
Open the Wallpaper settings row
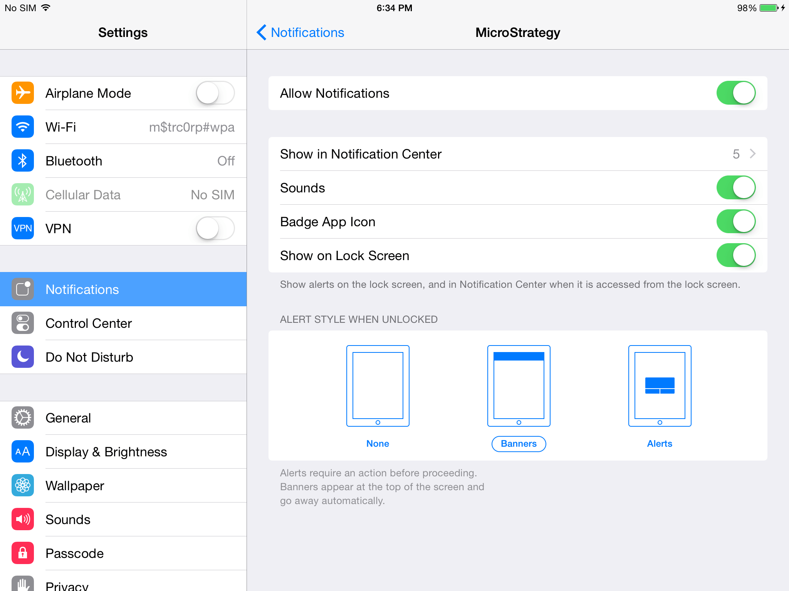pyautogui.click(x=123, y=486)
